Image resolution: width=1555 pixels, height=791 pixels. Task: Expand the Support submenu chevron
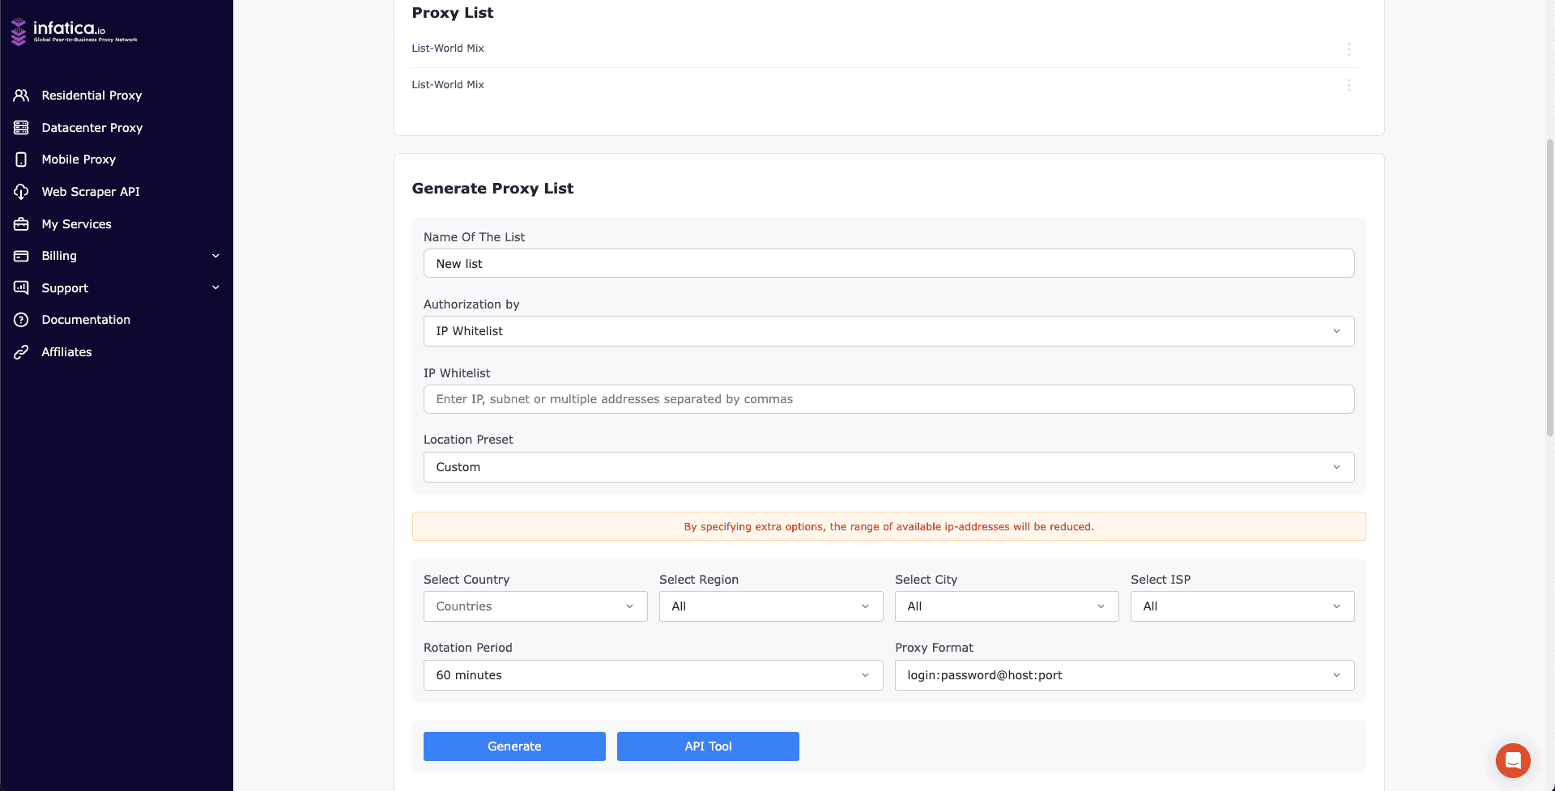215,288
